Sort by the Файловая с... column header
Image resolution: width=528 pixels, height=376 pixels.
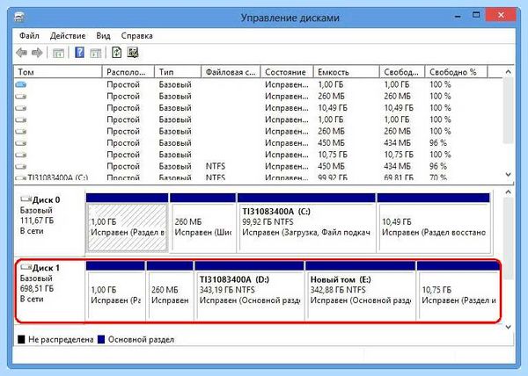click(231, 72)
